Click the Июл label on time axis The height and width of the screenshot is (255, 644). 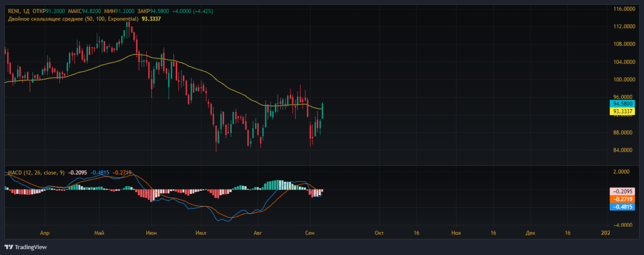tap(200, 233)
